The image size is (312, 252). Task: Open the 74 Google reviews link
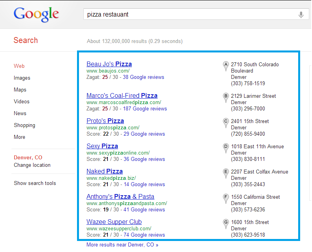[144, 235]
